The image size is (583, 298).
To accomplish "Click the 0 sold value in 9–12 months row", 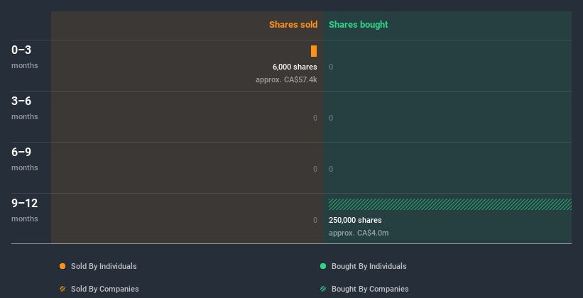I will pos(315,220).
